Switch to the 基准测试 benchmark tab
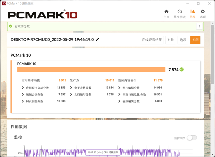 tap(179, 14)
